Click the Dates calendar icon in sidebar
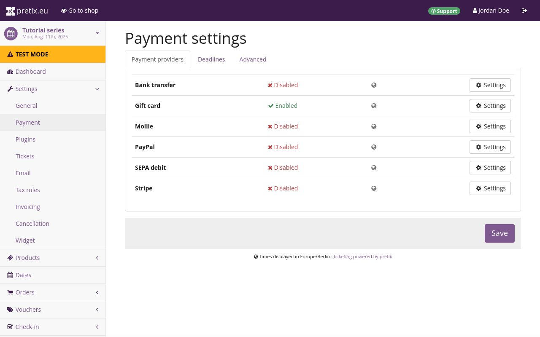The width and height of the screenshot is (540, 337). coord(10,275)
